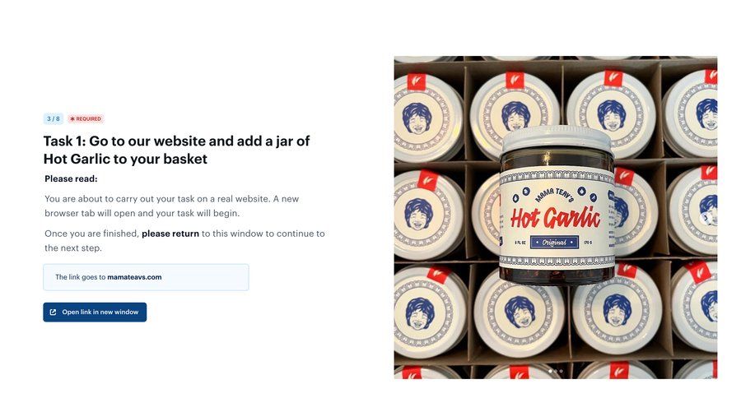Click the 3 / 8 step counter badge

(54, 119)
